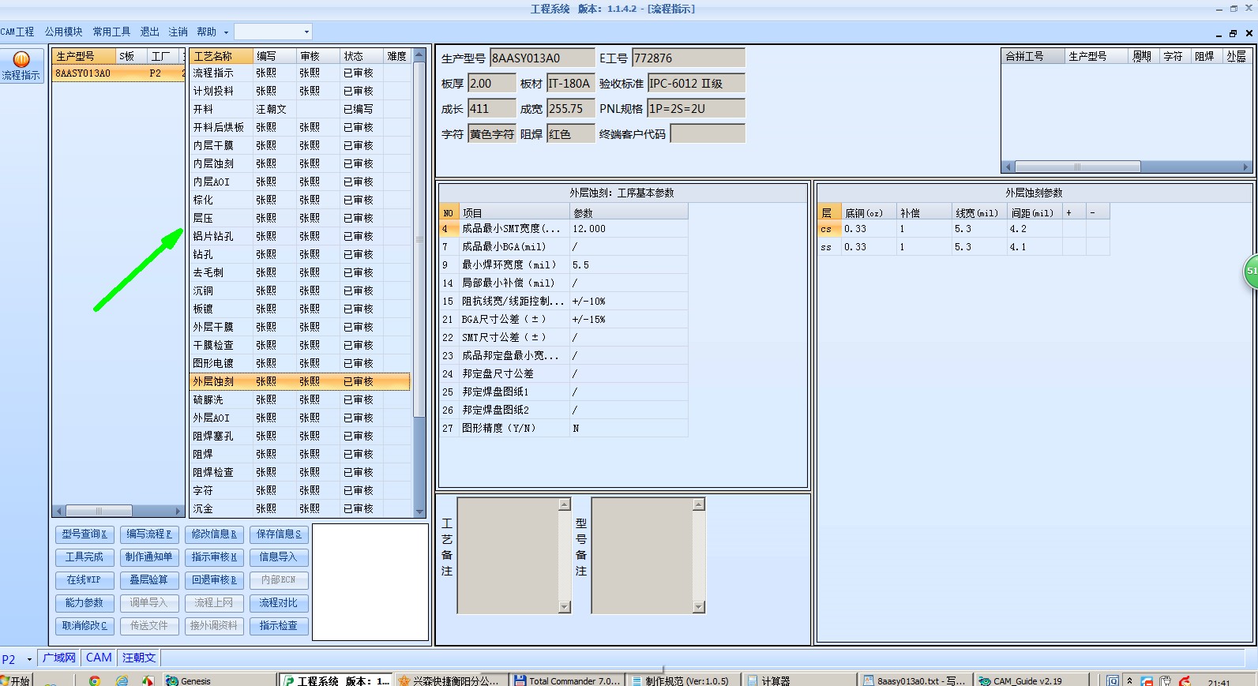Click 合拼工号 table scrollbar right arrow
The height and width of the screenshot is (686, 1258).
(x=1246, y=167)
